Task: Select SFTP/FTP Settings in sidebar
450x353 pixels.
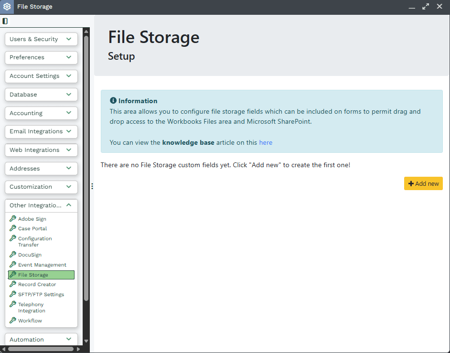Action: 41,294
